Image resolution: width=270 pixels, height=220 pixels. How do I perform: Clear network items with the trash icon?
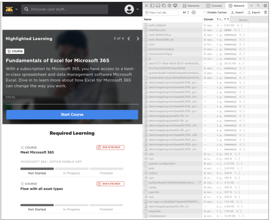[x=265, y=12]
